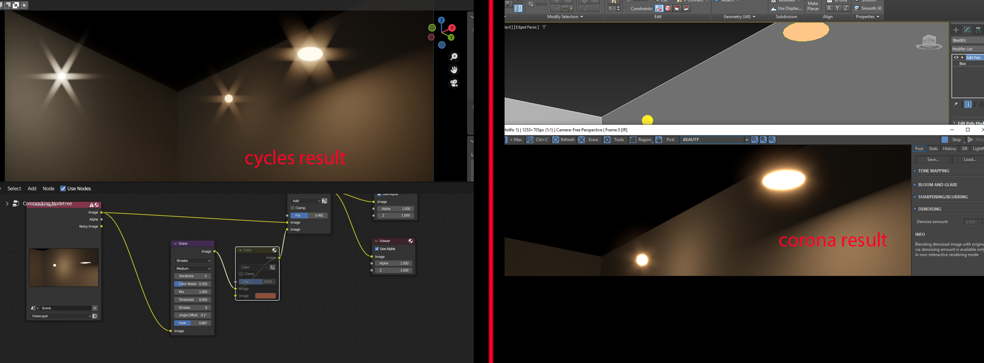This screenshot has width=984, height=363.
Task: Open the Select menu in node editor
Action: click(14, 189)
